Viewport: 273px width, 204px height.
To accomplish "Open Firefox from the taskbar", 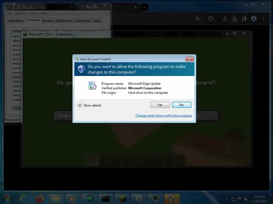I will (x=39, y=199).
